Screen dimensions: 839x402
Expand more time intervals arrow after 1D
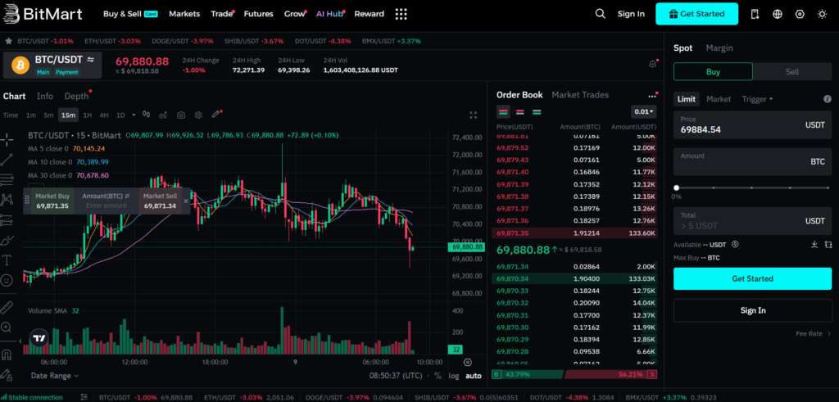(134, 115)
